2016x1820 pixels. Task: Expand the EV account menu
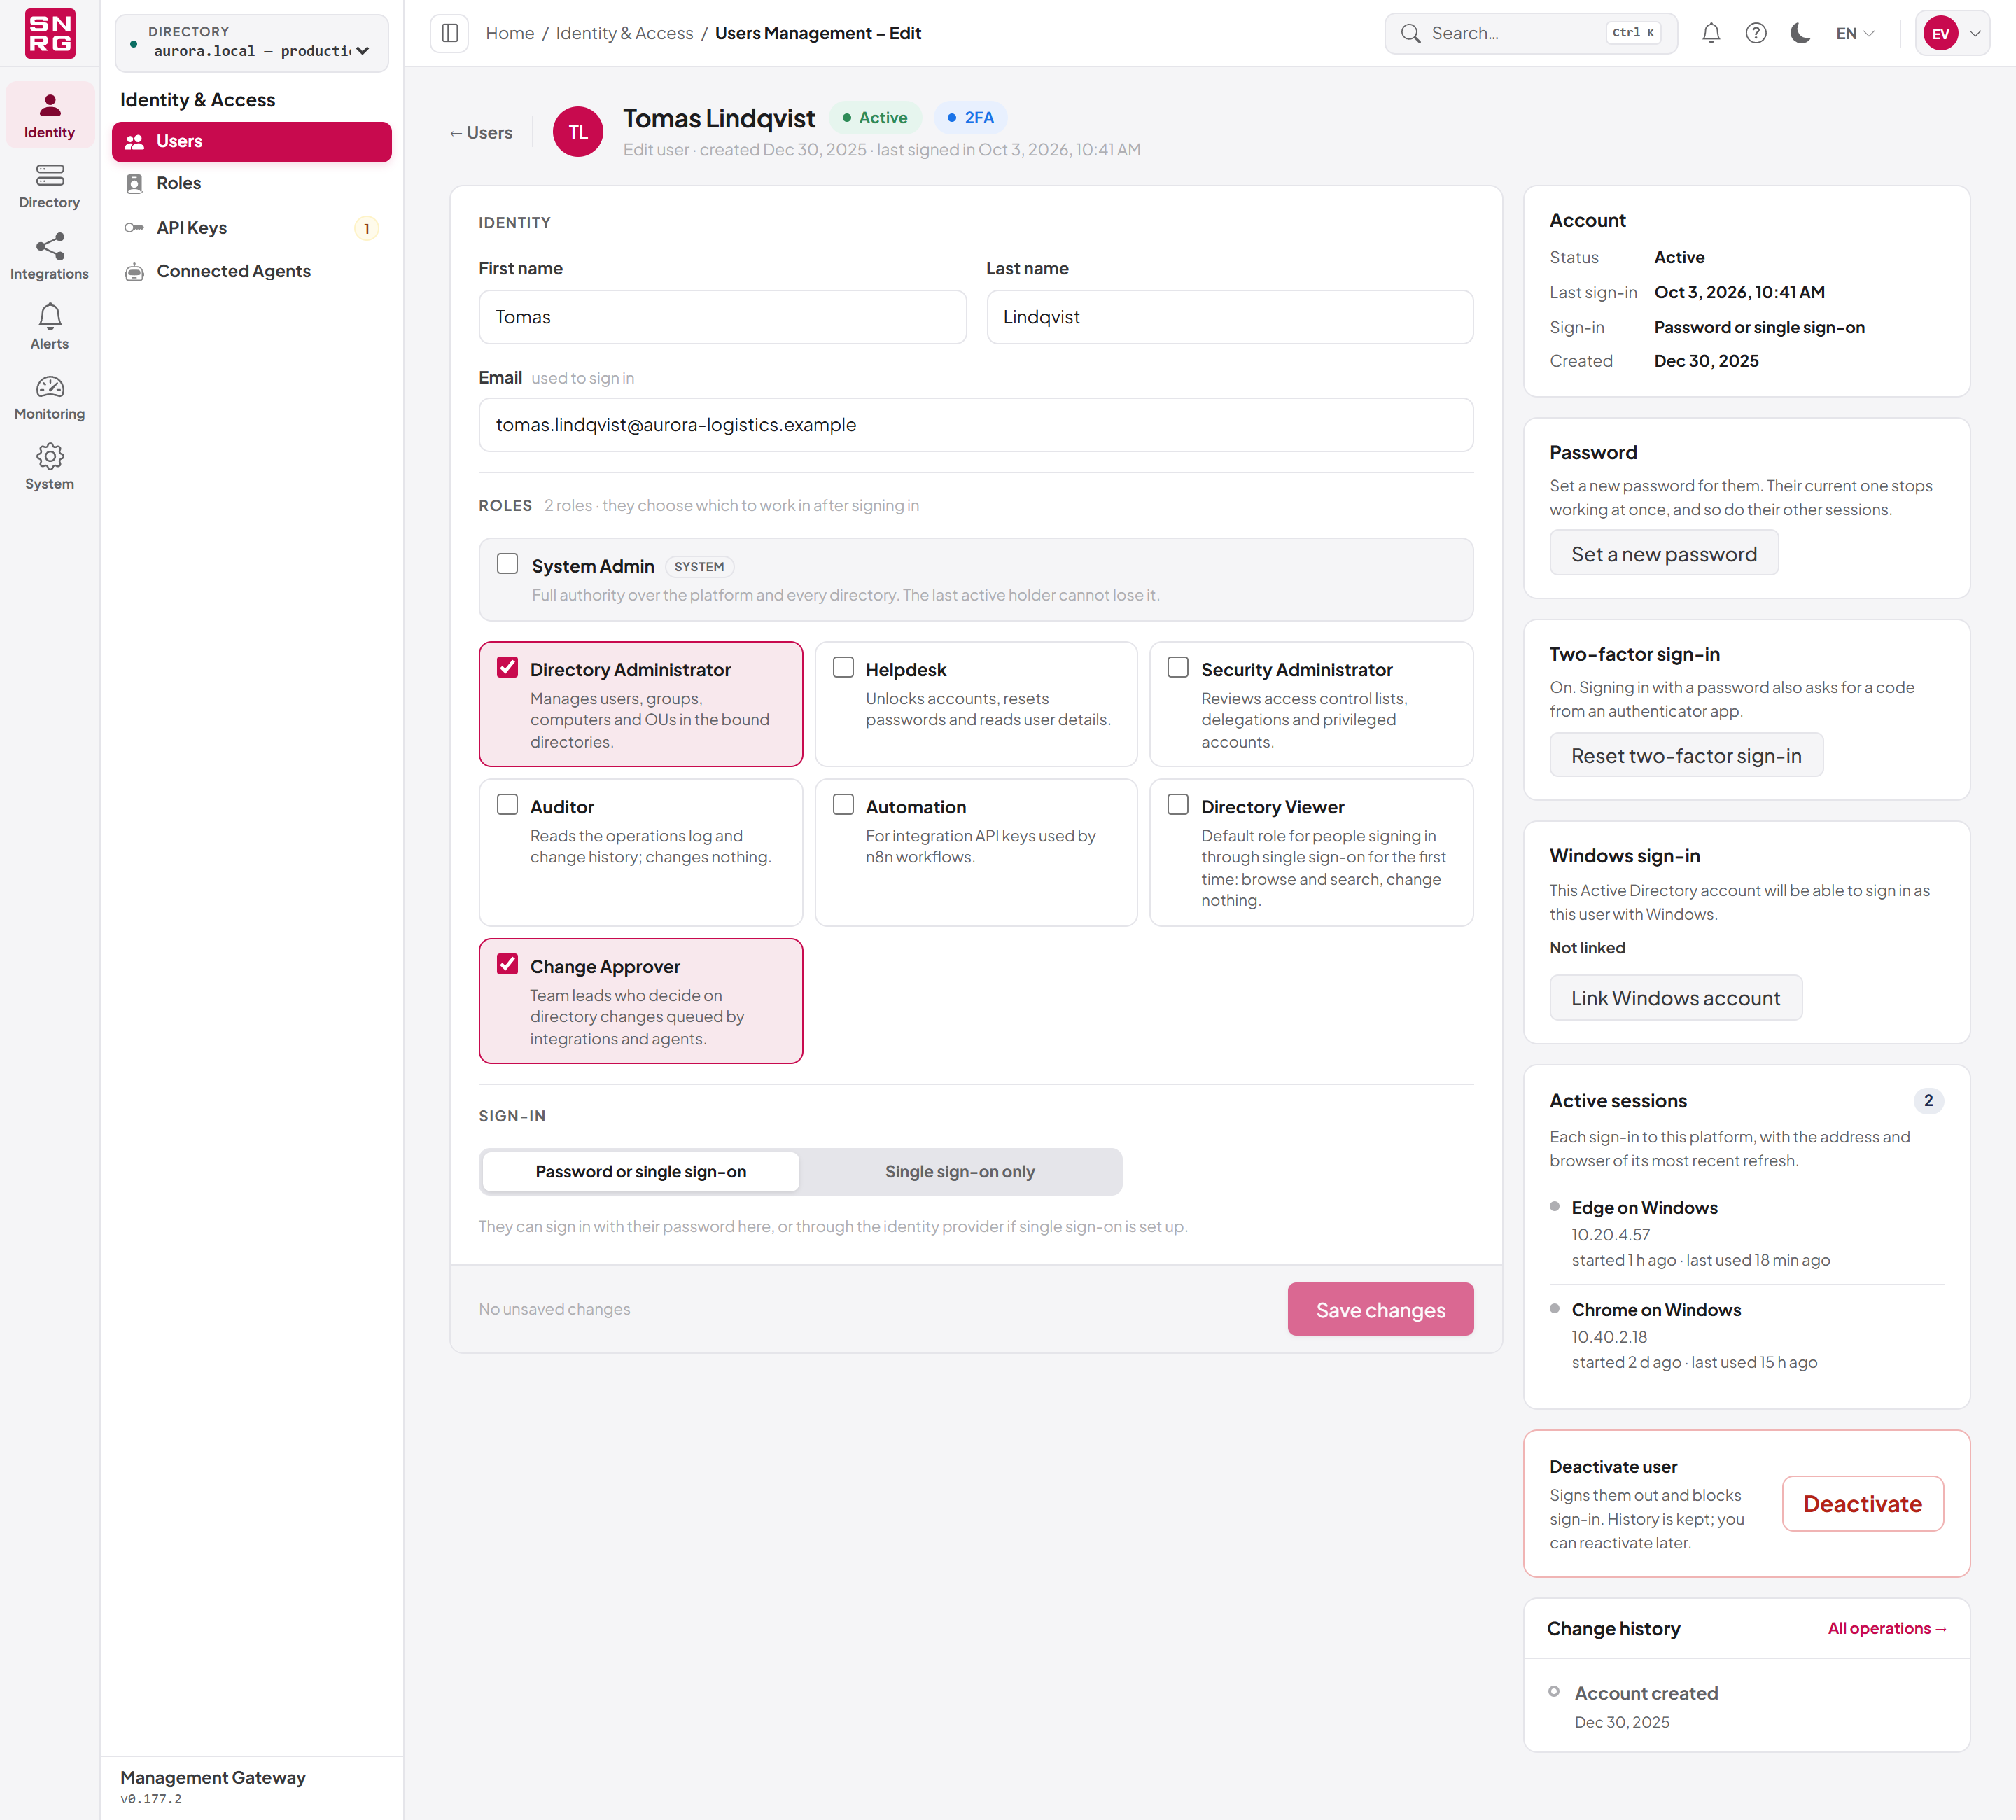point(1953,33)
